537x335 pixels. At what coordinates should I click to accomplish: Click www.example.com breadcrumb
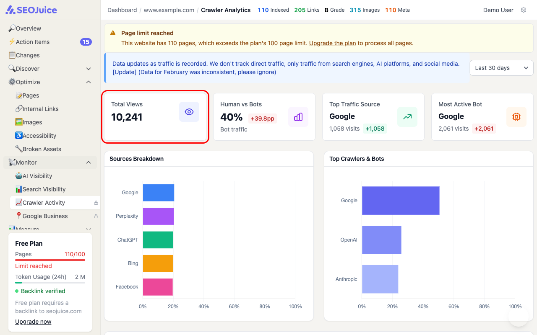[169, 10]
